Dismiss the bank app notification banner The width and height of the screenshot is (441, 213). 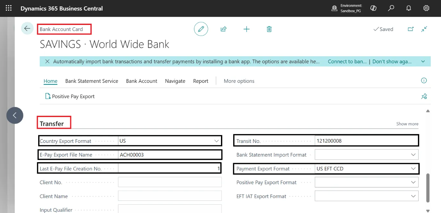(47, 61)
